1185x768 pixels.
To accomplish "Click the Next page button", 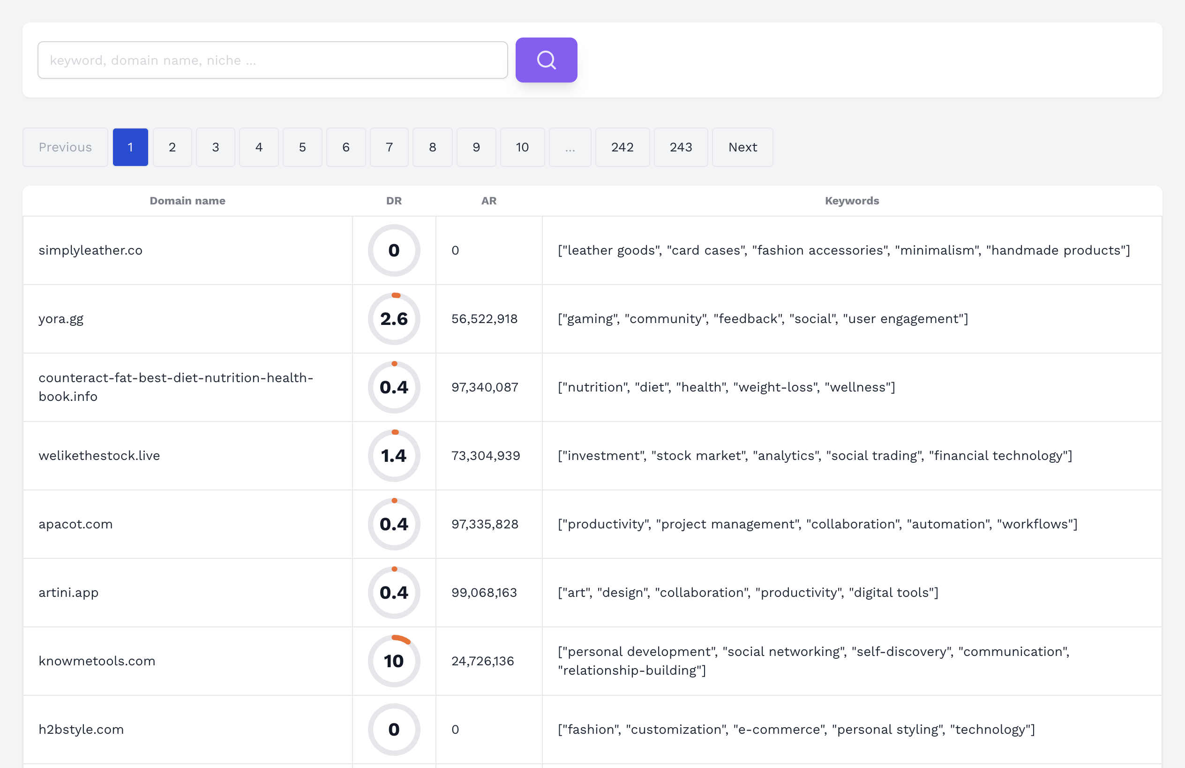I will coord(742,147).
